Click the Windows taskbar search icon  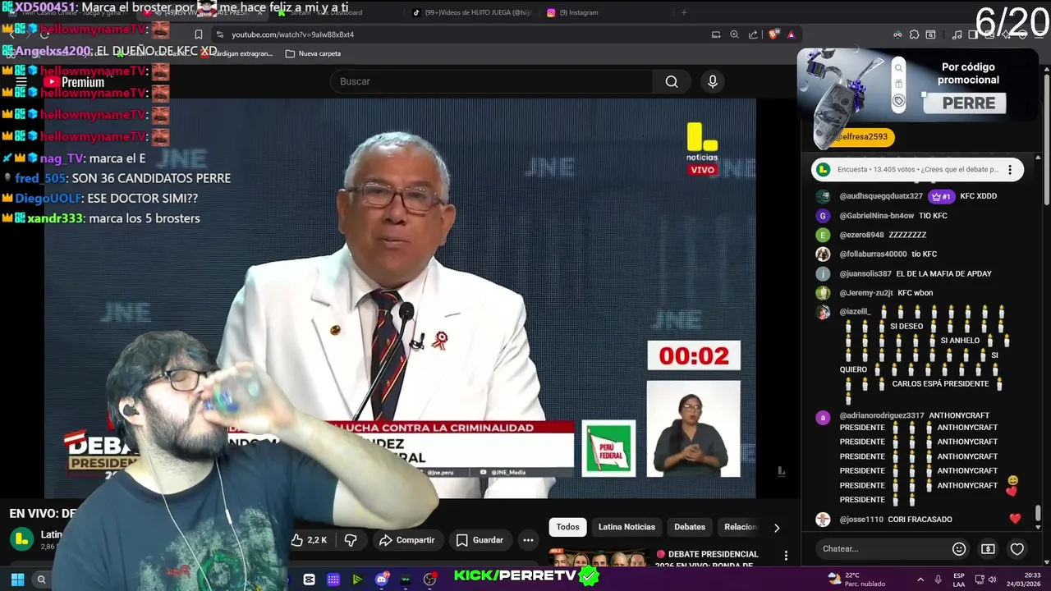(41, 580)
